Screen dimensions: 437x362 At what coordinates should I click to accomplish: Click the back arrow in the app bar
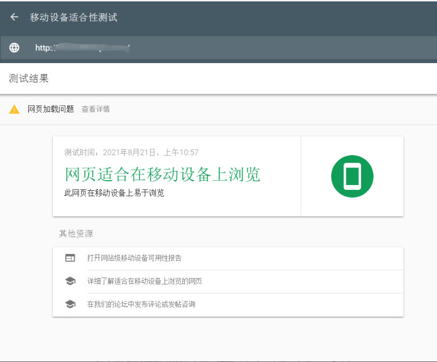[x=14, y=17]
